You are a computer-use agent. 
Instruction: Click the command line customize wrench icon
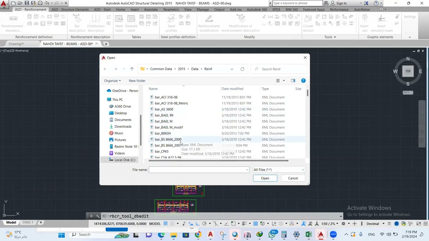[98, 216]
